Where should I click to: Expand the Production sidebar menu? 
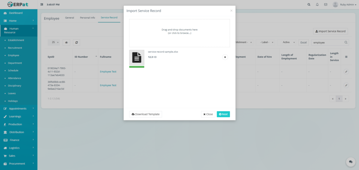19,124
